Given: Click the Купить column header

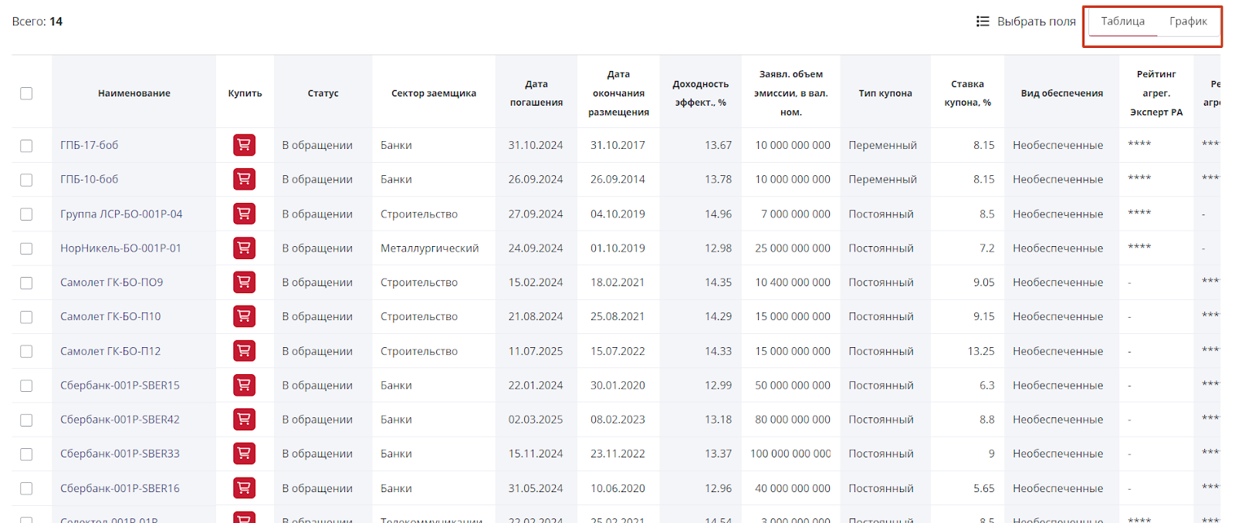Looking at the screenshot, I should 245,93.
